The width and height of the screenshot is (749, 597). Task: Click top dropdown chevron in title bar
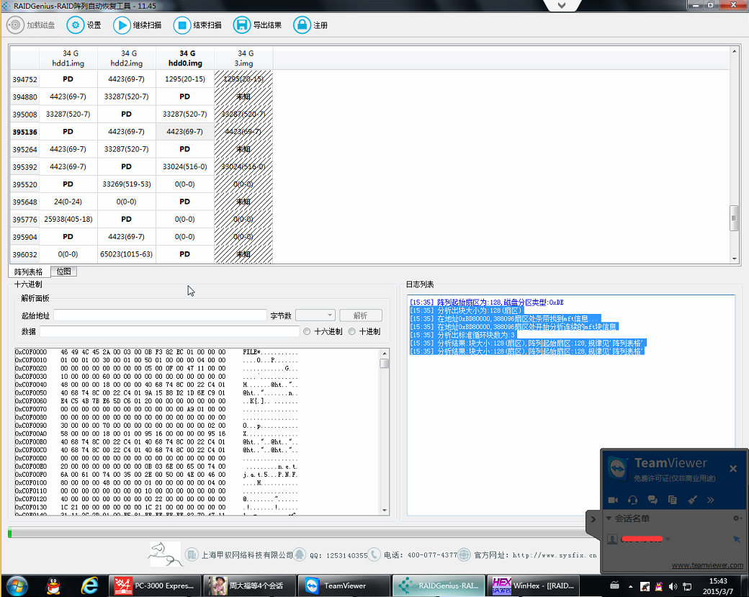coord(562,5)
